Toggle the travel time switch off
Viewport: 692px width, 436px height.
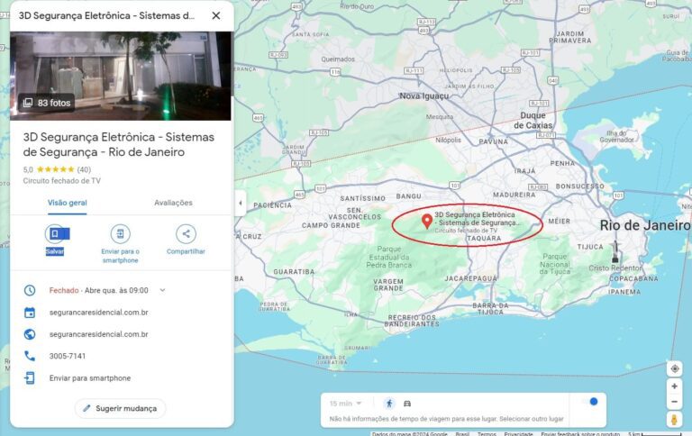click(590, 402)
